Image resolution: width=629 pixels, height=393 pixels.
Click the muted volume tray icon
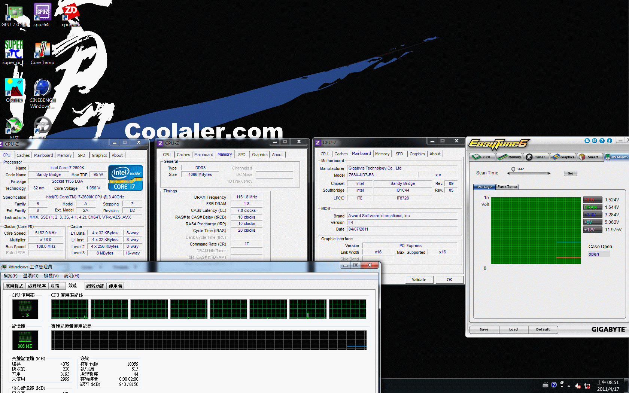click(578, 386)
